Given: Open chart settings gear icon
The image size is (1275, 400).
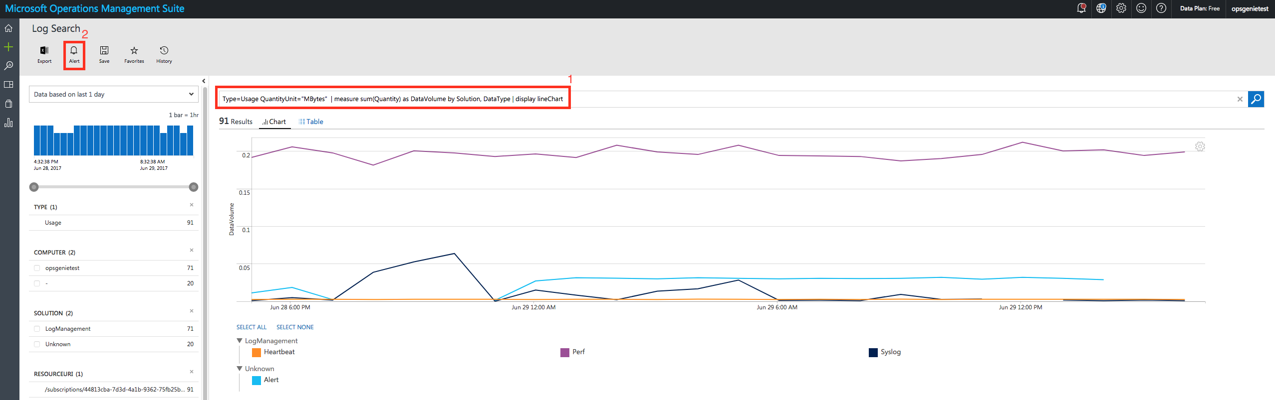Looking at the screenshot, I should [1200, 146].
